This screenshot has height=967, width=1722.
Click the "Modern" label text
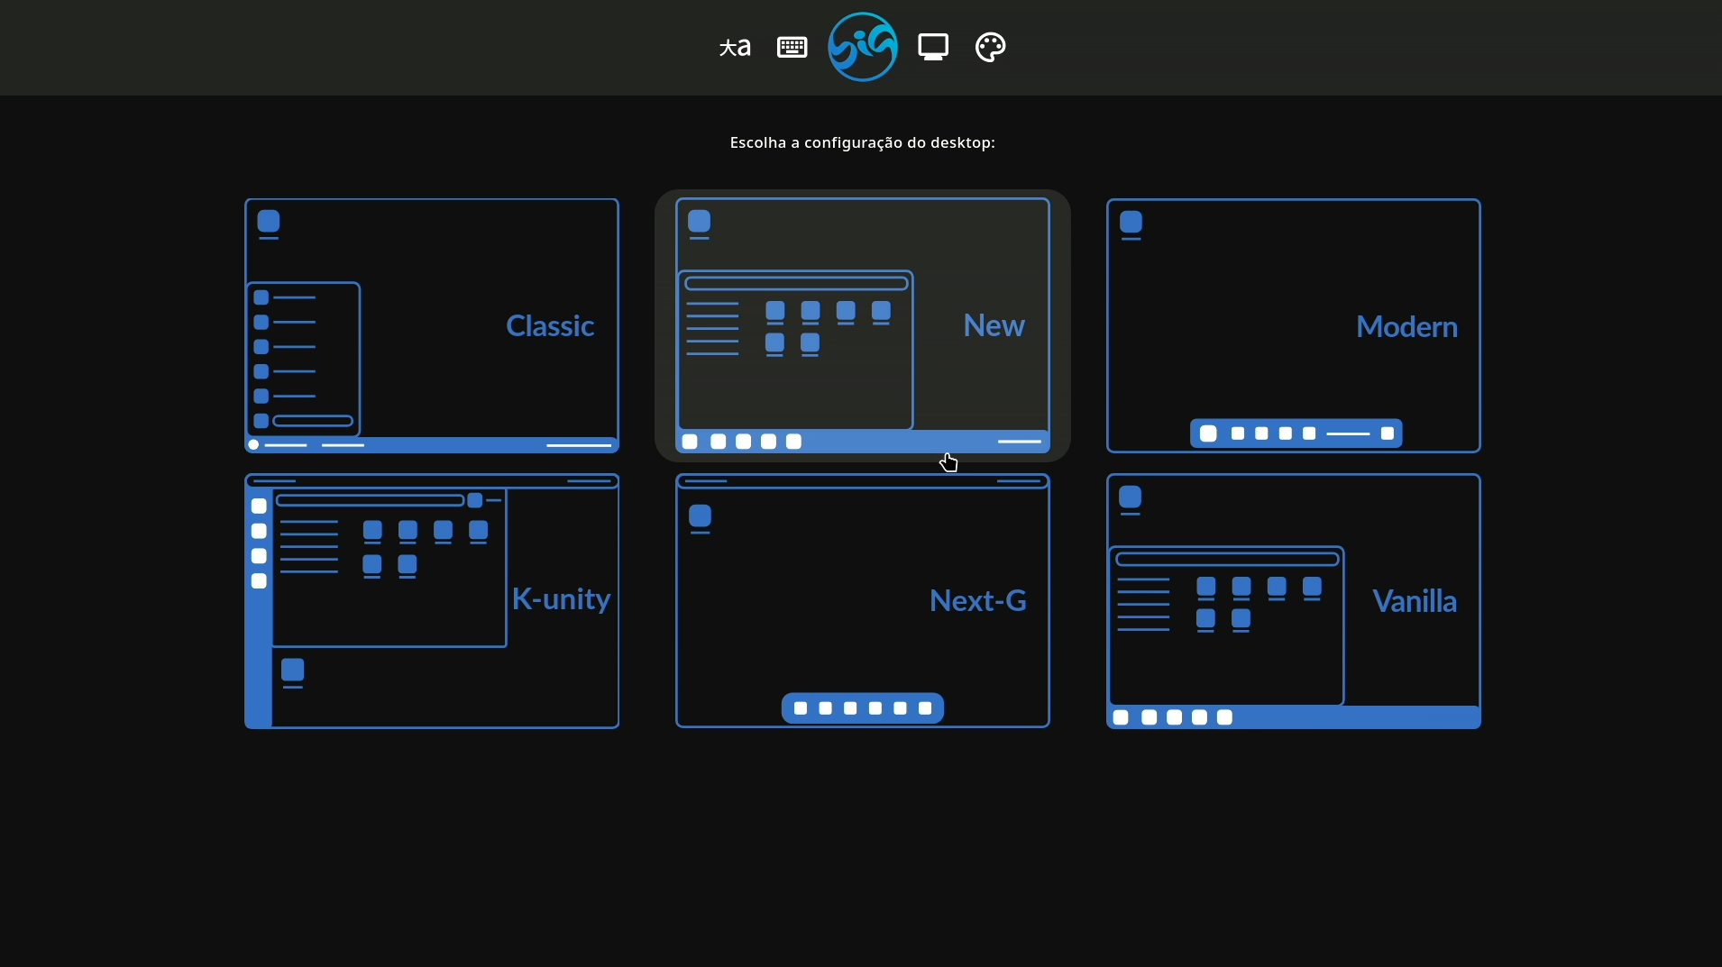pos(1406,326)
